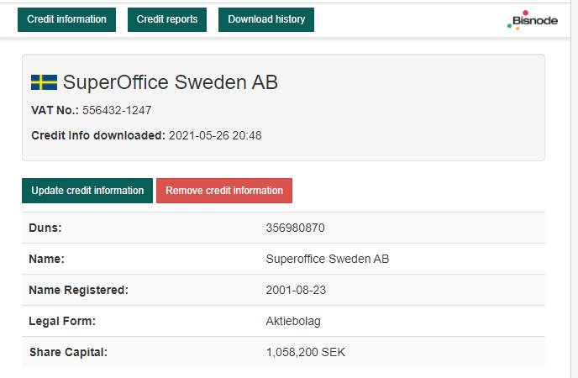578x378 pixels.
Task: Click Remove credit information button
Action: tap(224, 191)
